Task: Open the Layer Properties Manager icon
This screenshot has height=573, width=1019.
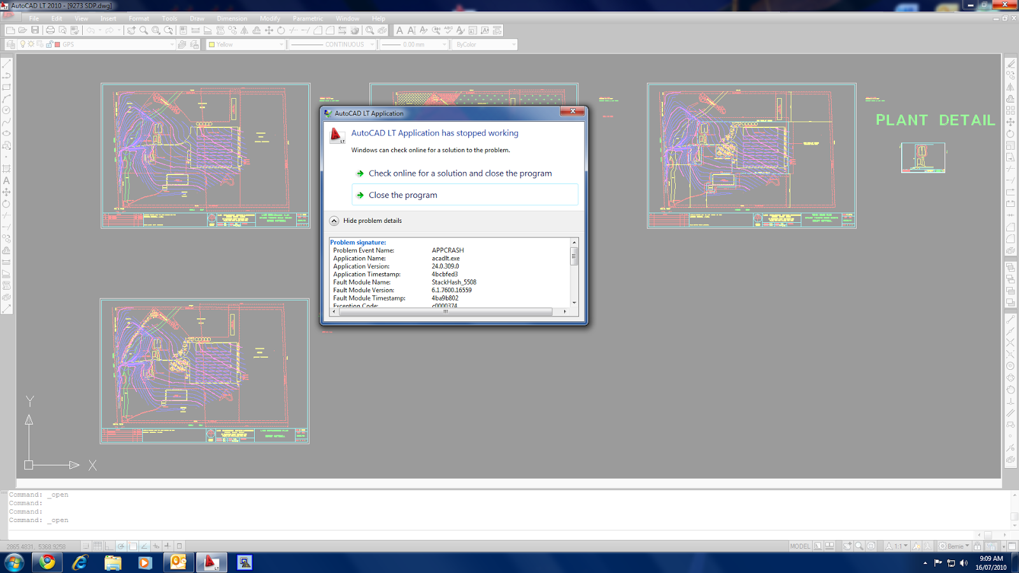Action: [10, 43]
